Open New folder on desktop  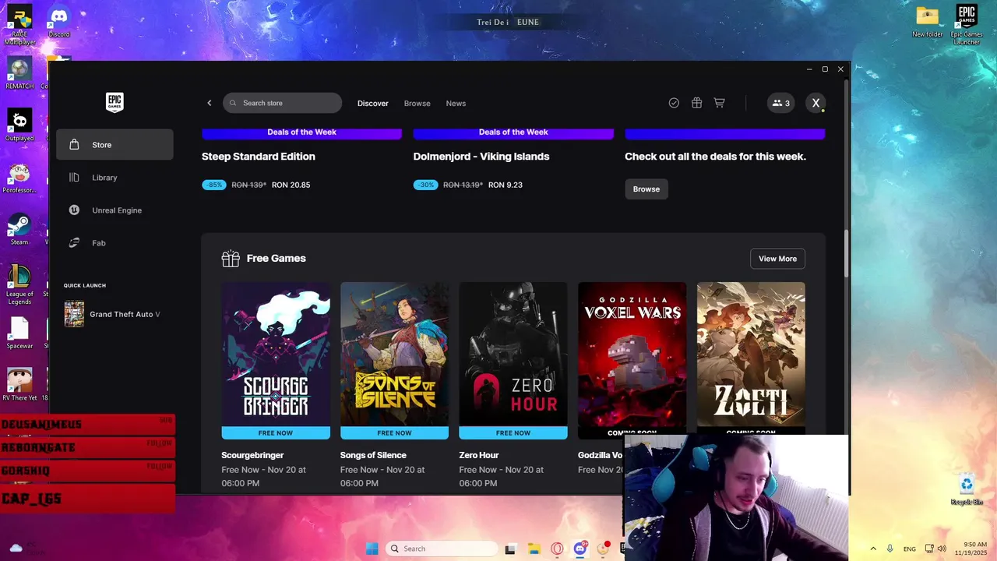(x=928, y=22)
